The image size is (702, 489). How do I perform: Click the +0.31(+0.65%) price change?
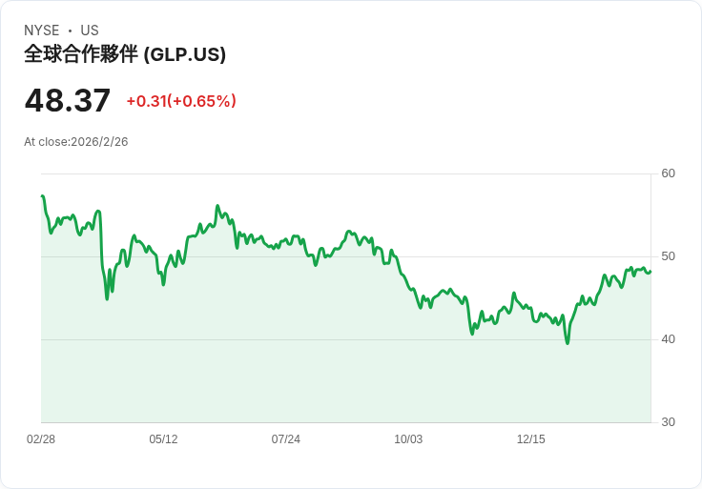click(x=181, y=101)
